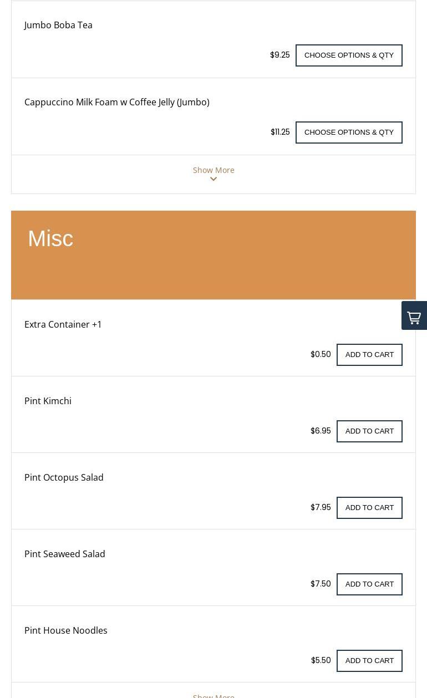Add Extra Container +1 to cart
The height and width of the screenshot is (698, 427).
(x=369, y=355)
